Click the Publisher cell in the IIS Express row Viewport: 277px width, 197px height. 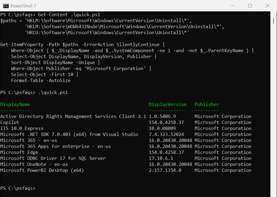(223, 128)
